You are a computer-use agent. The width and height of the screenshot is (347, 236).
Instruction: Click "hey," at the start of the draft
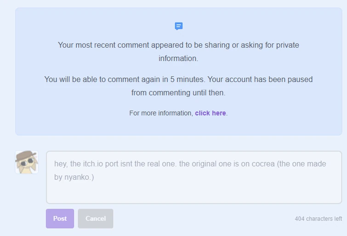(61, 164)
